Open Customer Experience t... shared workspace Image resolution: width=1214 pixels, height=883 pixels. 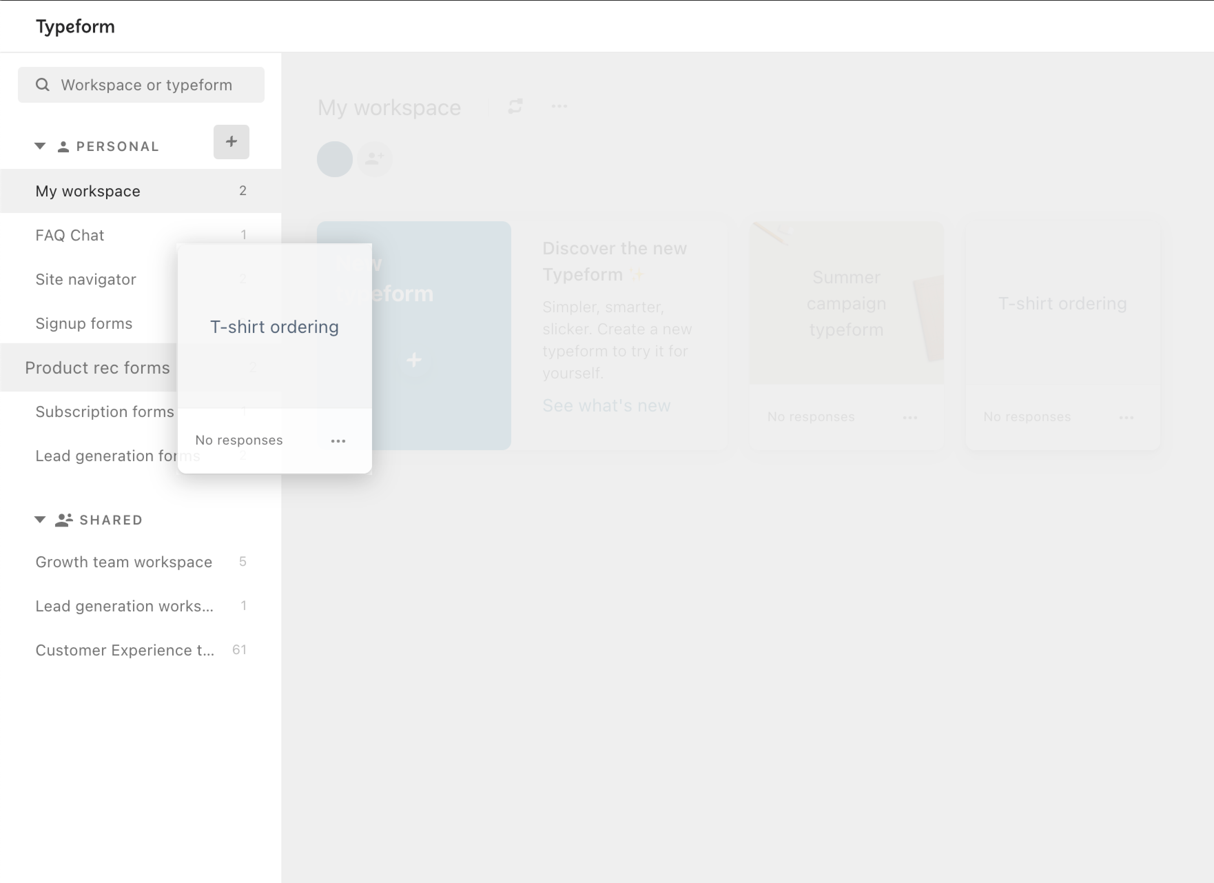click(140, 650)
